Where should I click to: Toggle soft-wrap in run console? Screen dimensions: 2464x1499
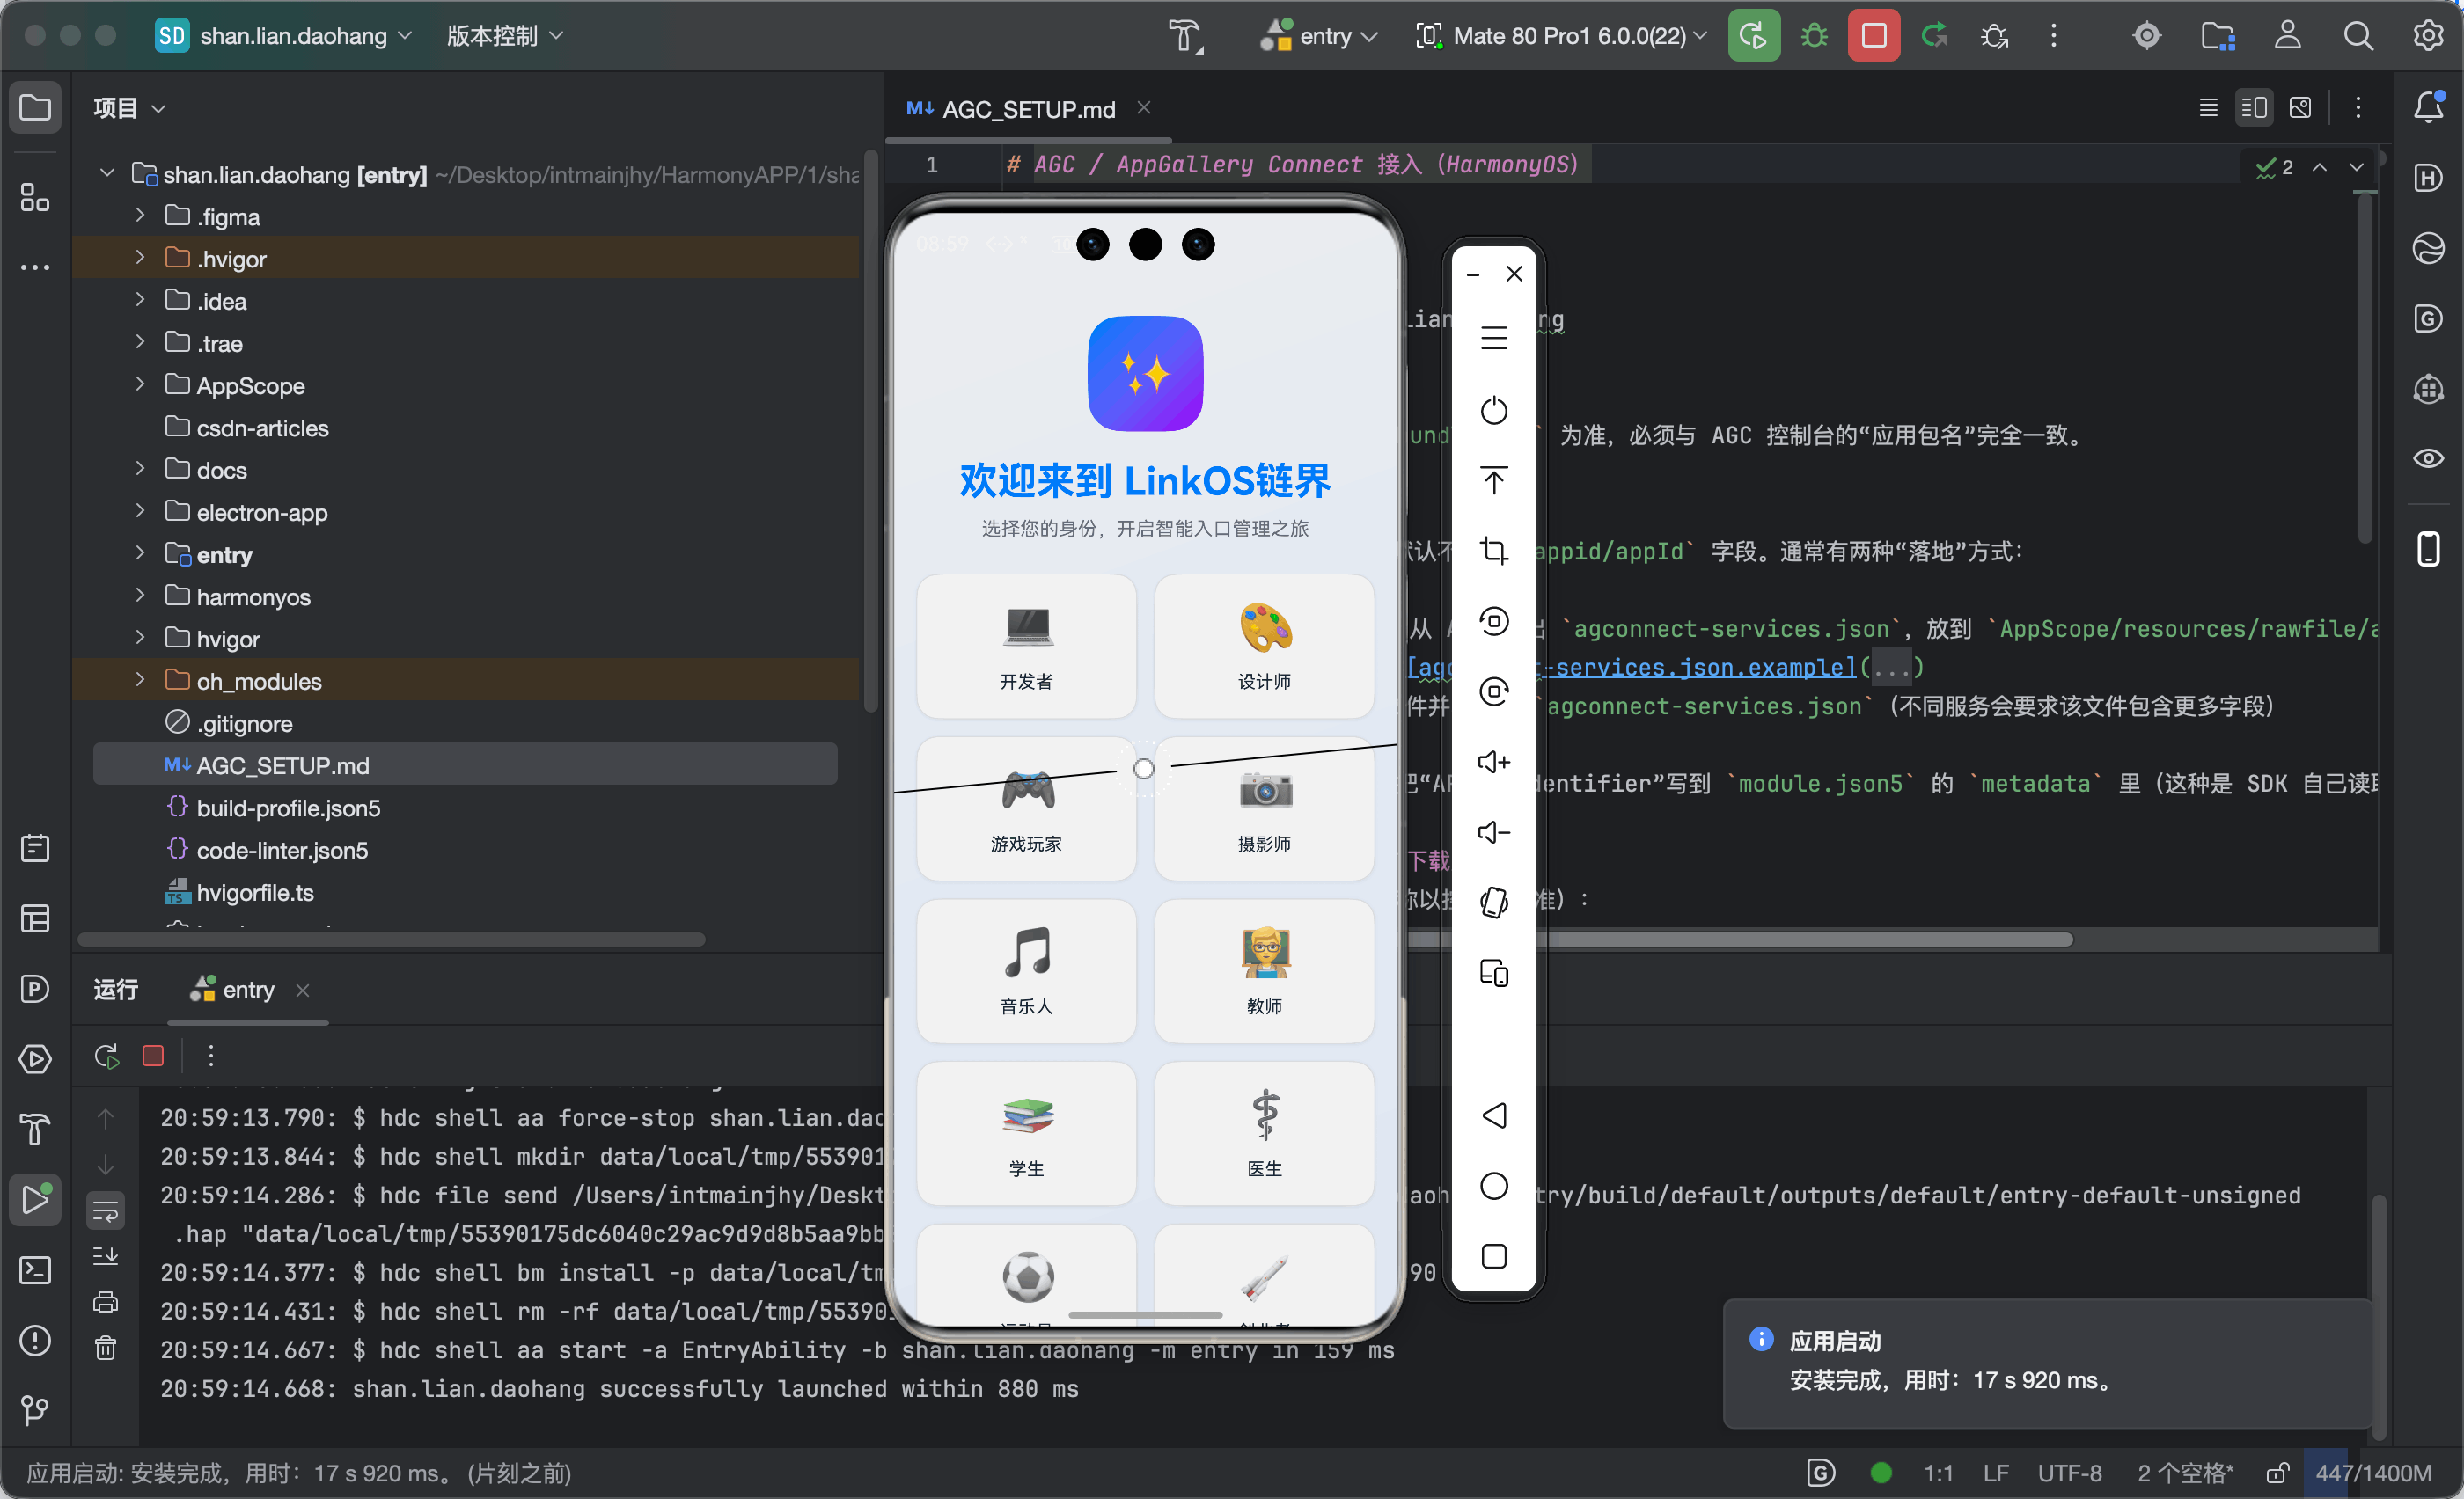click(105, 1211)
